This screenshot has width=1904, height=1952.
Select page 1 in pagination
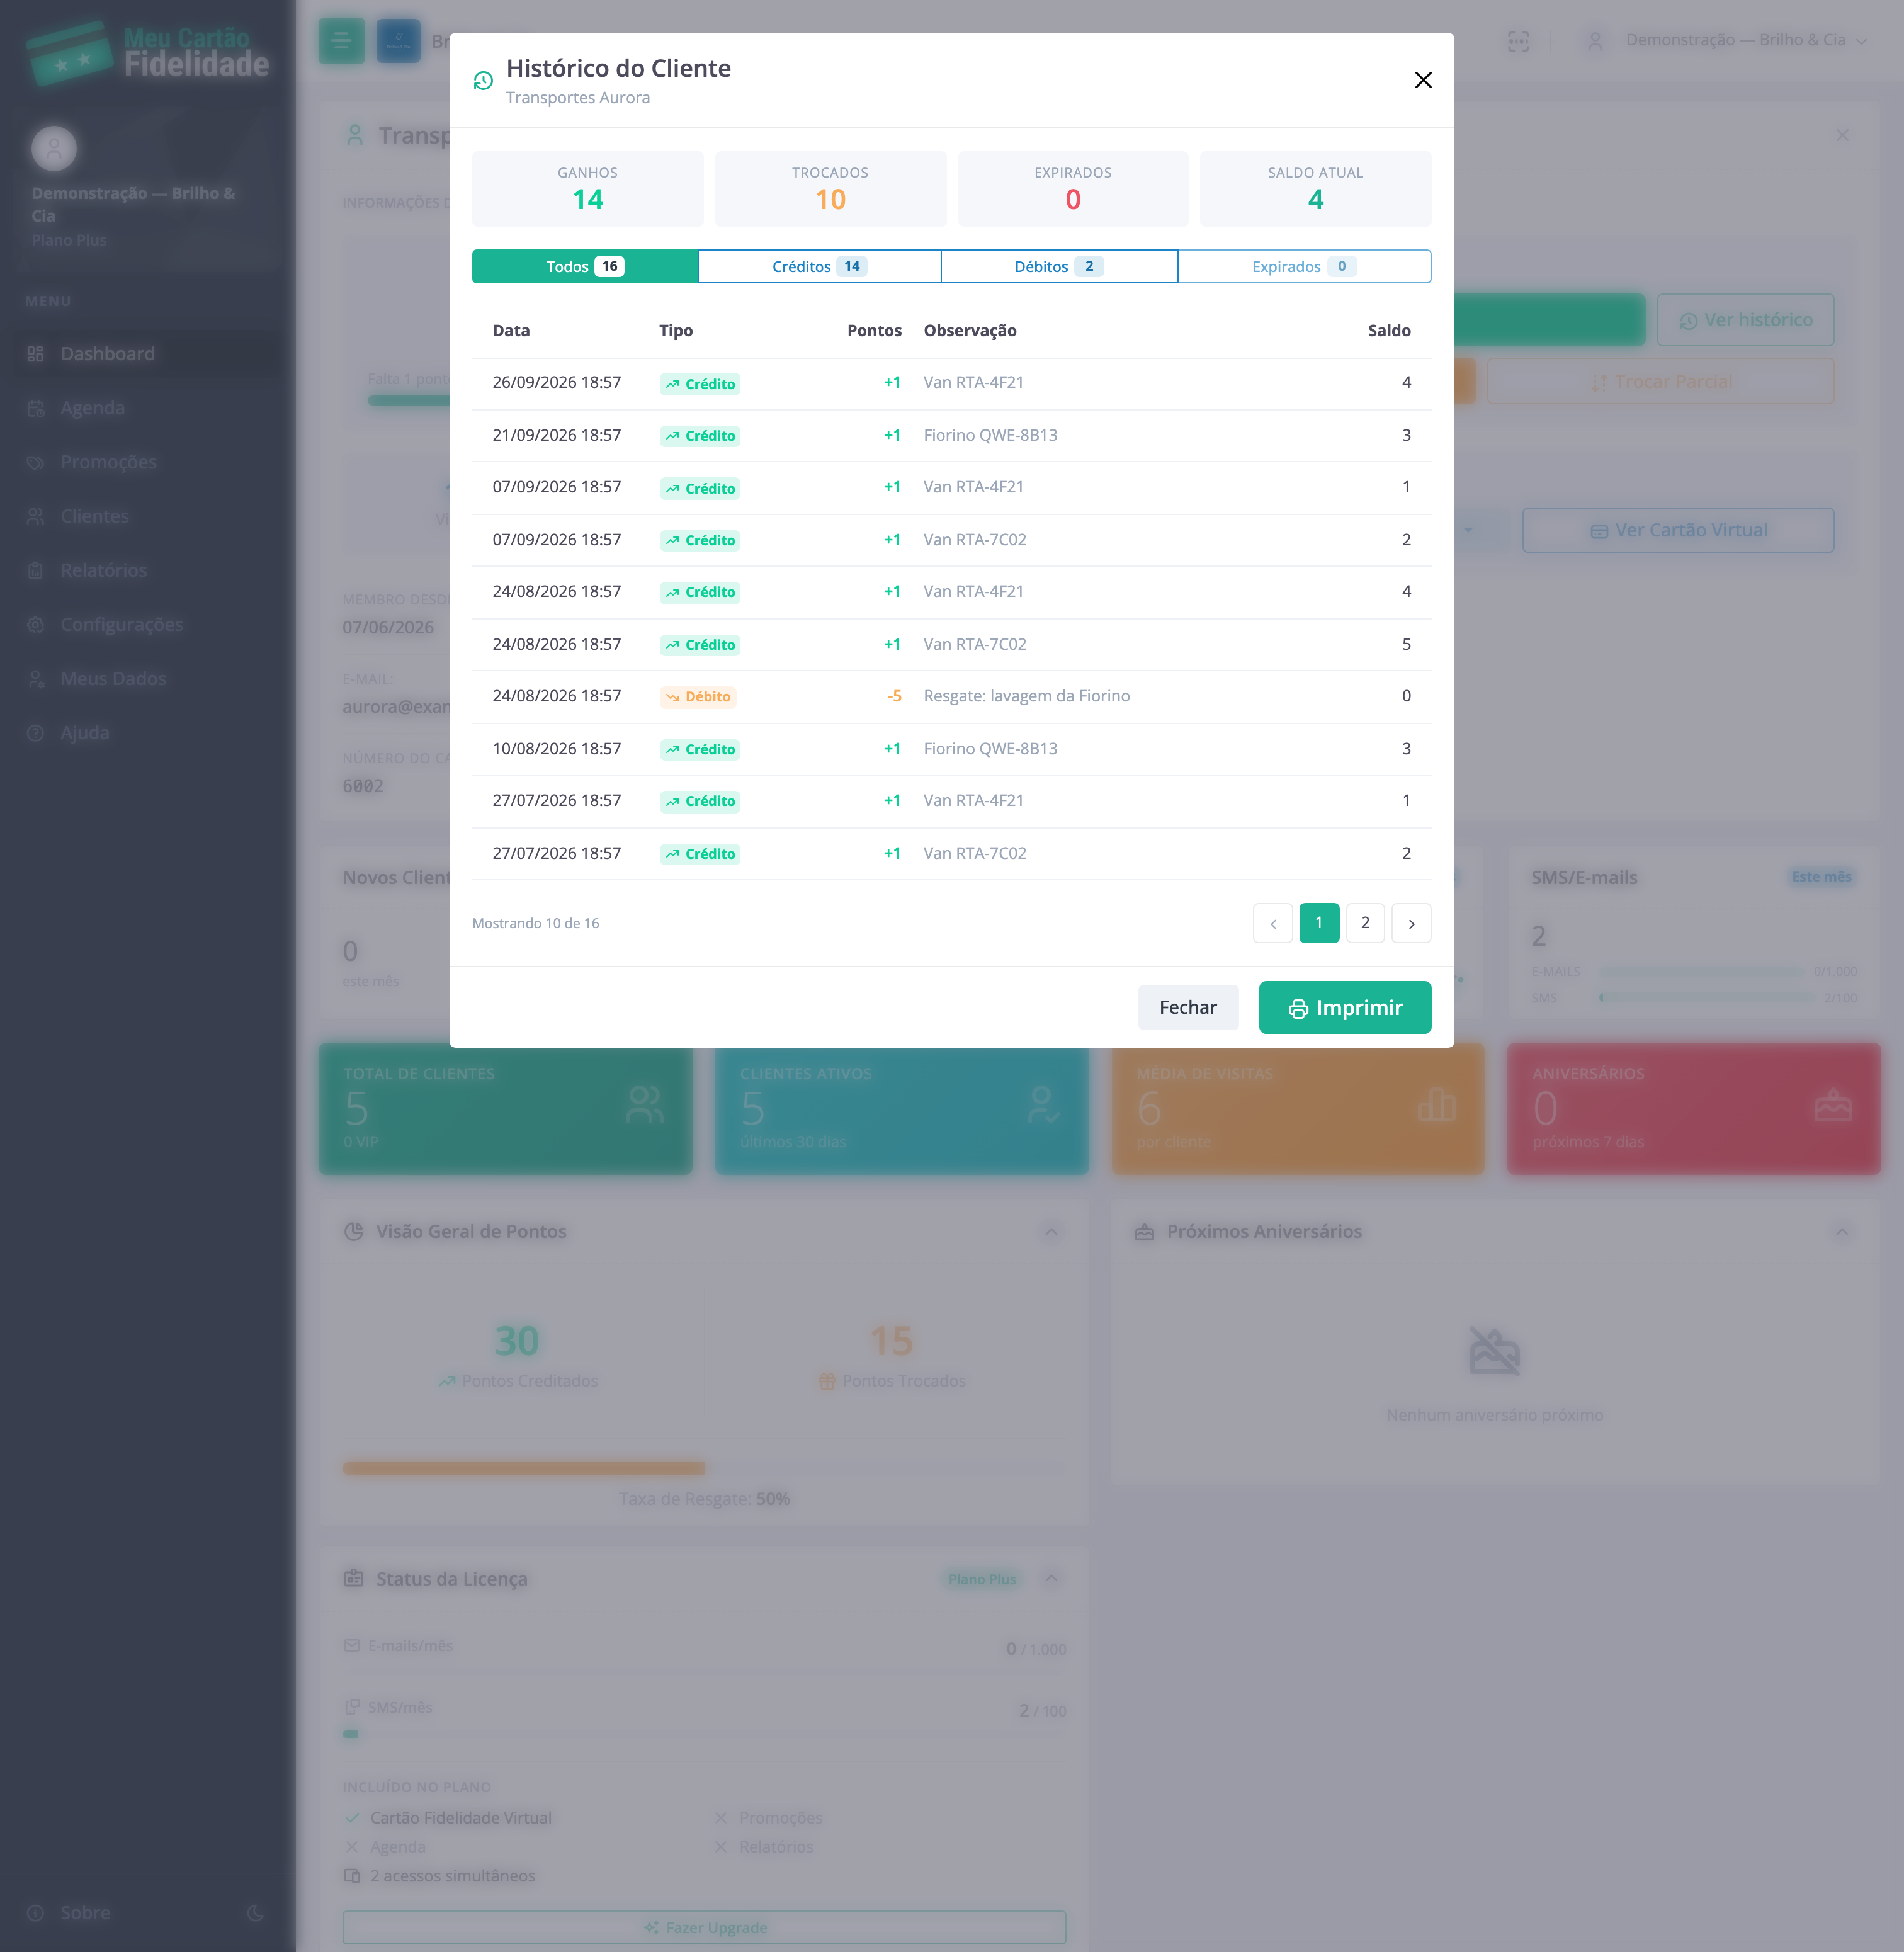point(1319,923)
